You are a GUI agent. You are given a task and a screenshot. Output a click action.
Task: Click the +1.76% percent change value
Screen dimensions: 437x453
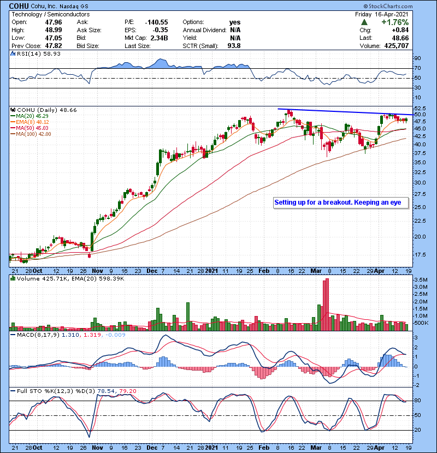(x=395, y=22)
